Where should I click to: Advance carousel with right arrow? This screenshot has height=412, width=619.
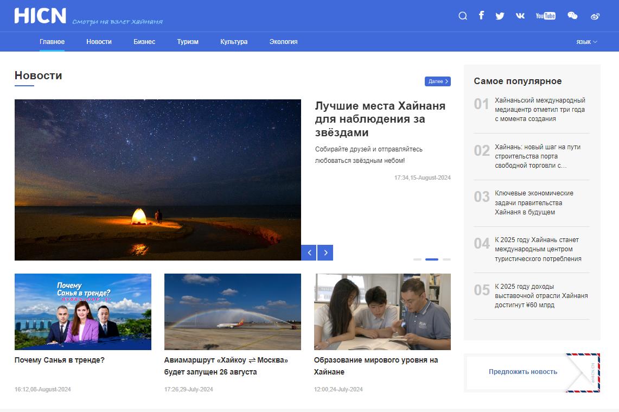pyautogui.click(x=326, y=252)
